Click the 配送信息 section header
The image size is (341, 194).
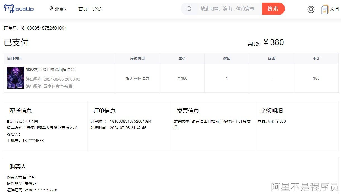20,111
